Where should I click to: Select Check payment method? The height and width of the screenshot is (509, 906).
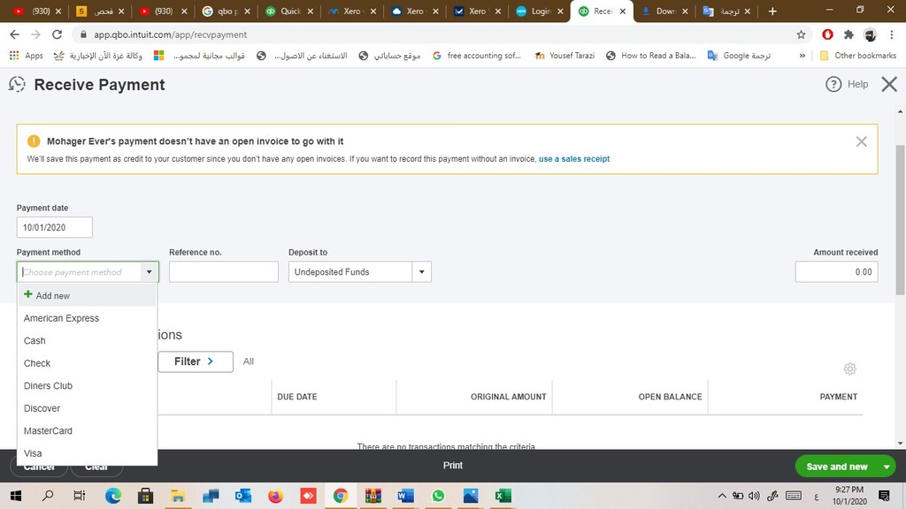pos(88,363)
